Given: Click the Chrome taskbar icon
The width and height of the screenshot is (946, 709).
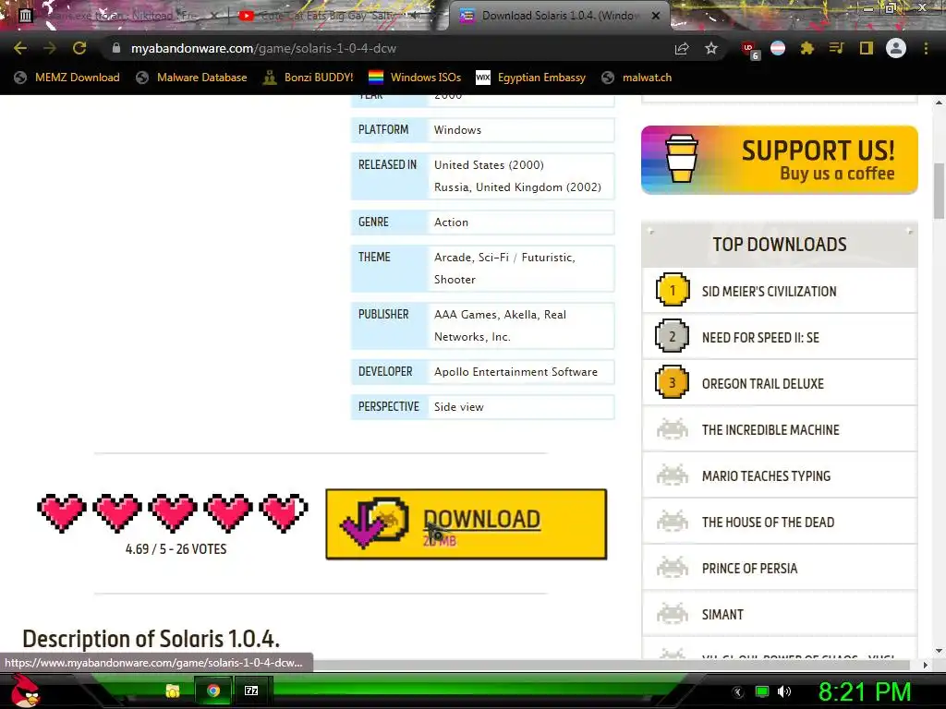Looking at the screenshot, I should (x=213, y=691).
